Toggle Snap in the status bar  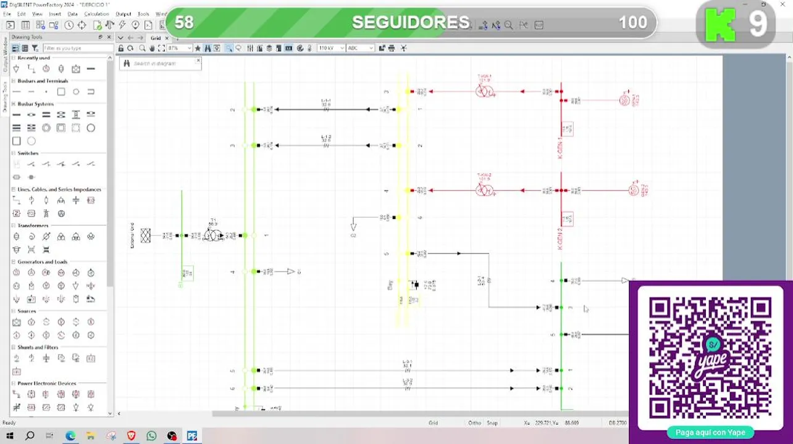tap(492, 423)
